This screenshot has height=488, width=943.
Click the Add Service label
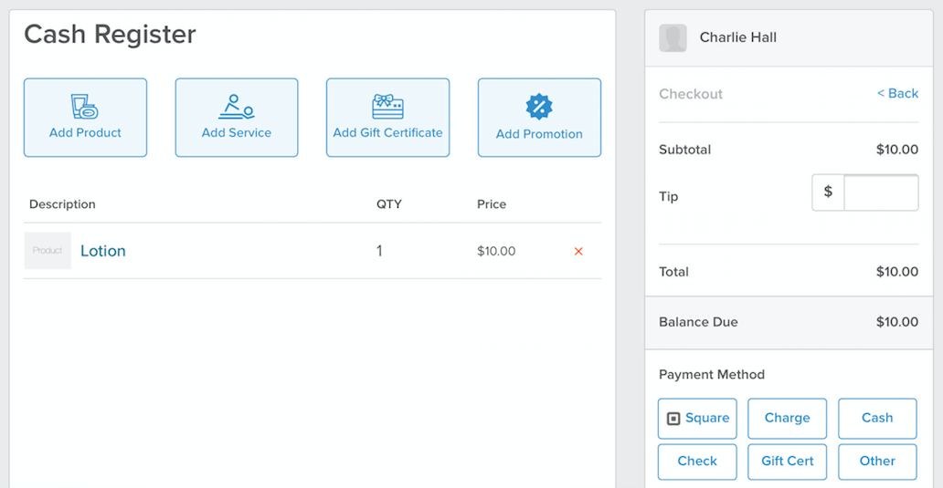point(237,132)
